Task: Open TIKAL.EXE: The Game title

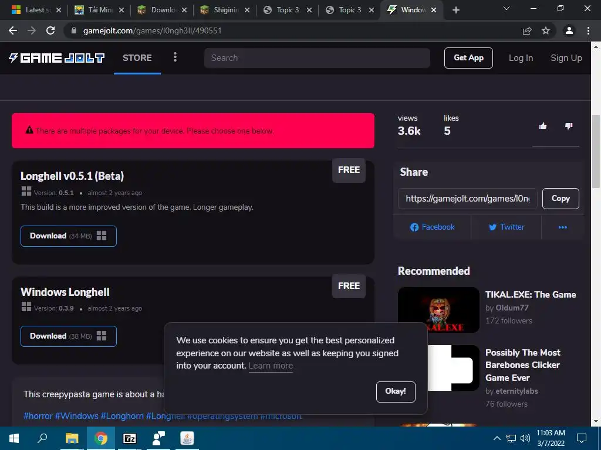Action: (x=531, y=295)
